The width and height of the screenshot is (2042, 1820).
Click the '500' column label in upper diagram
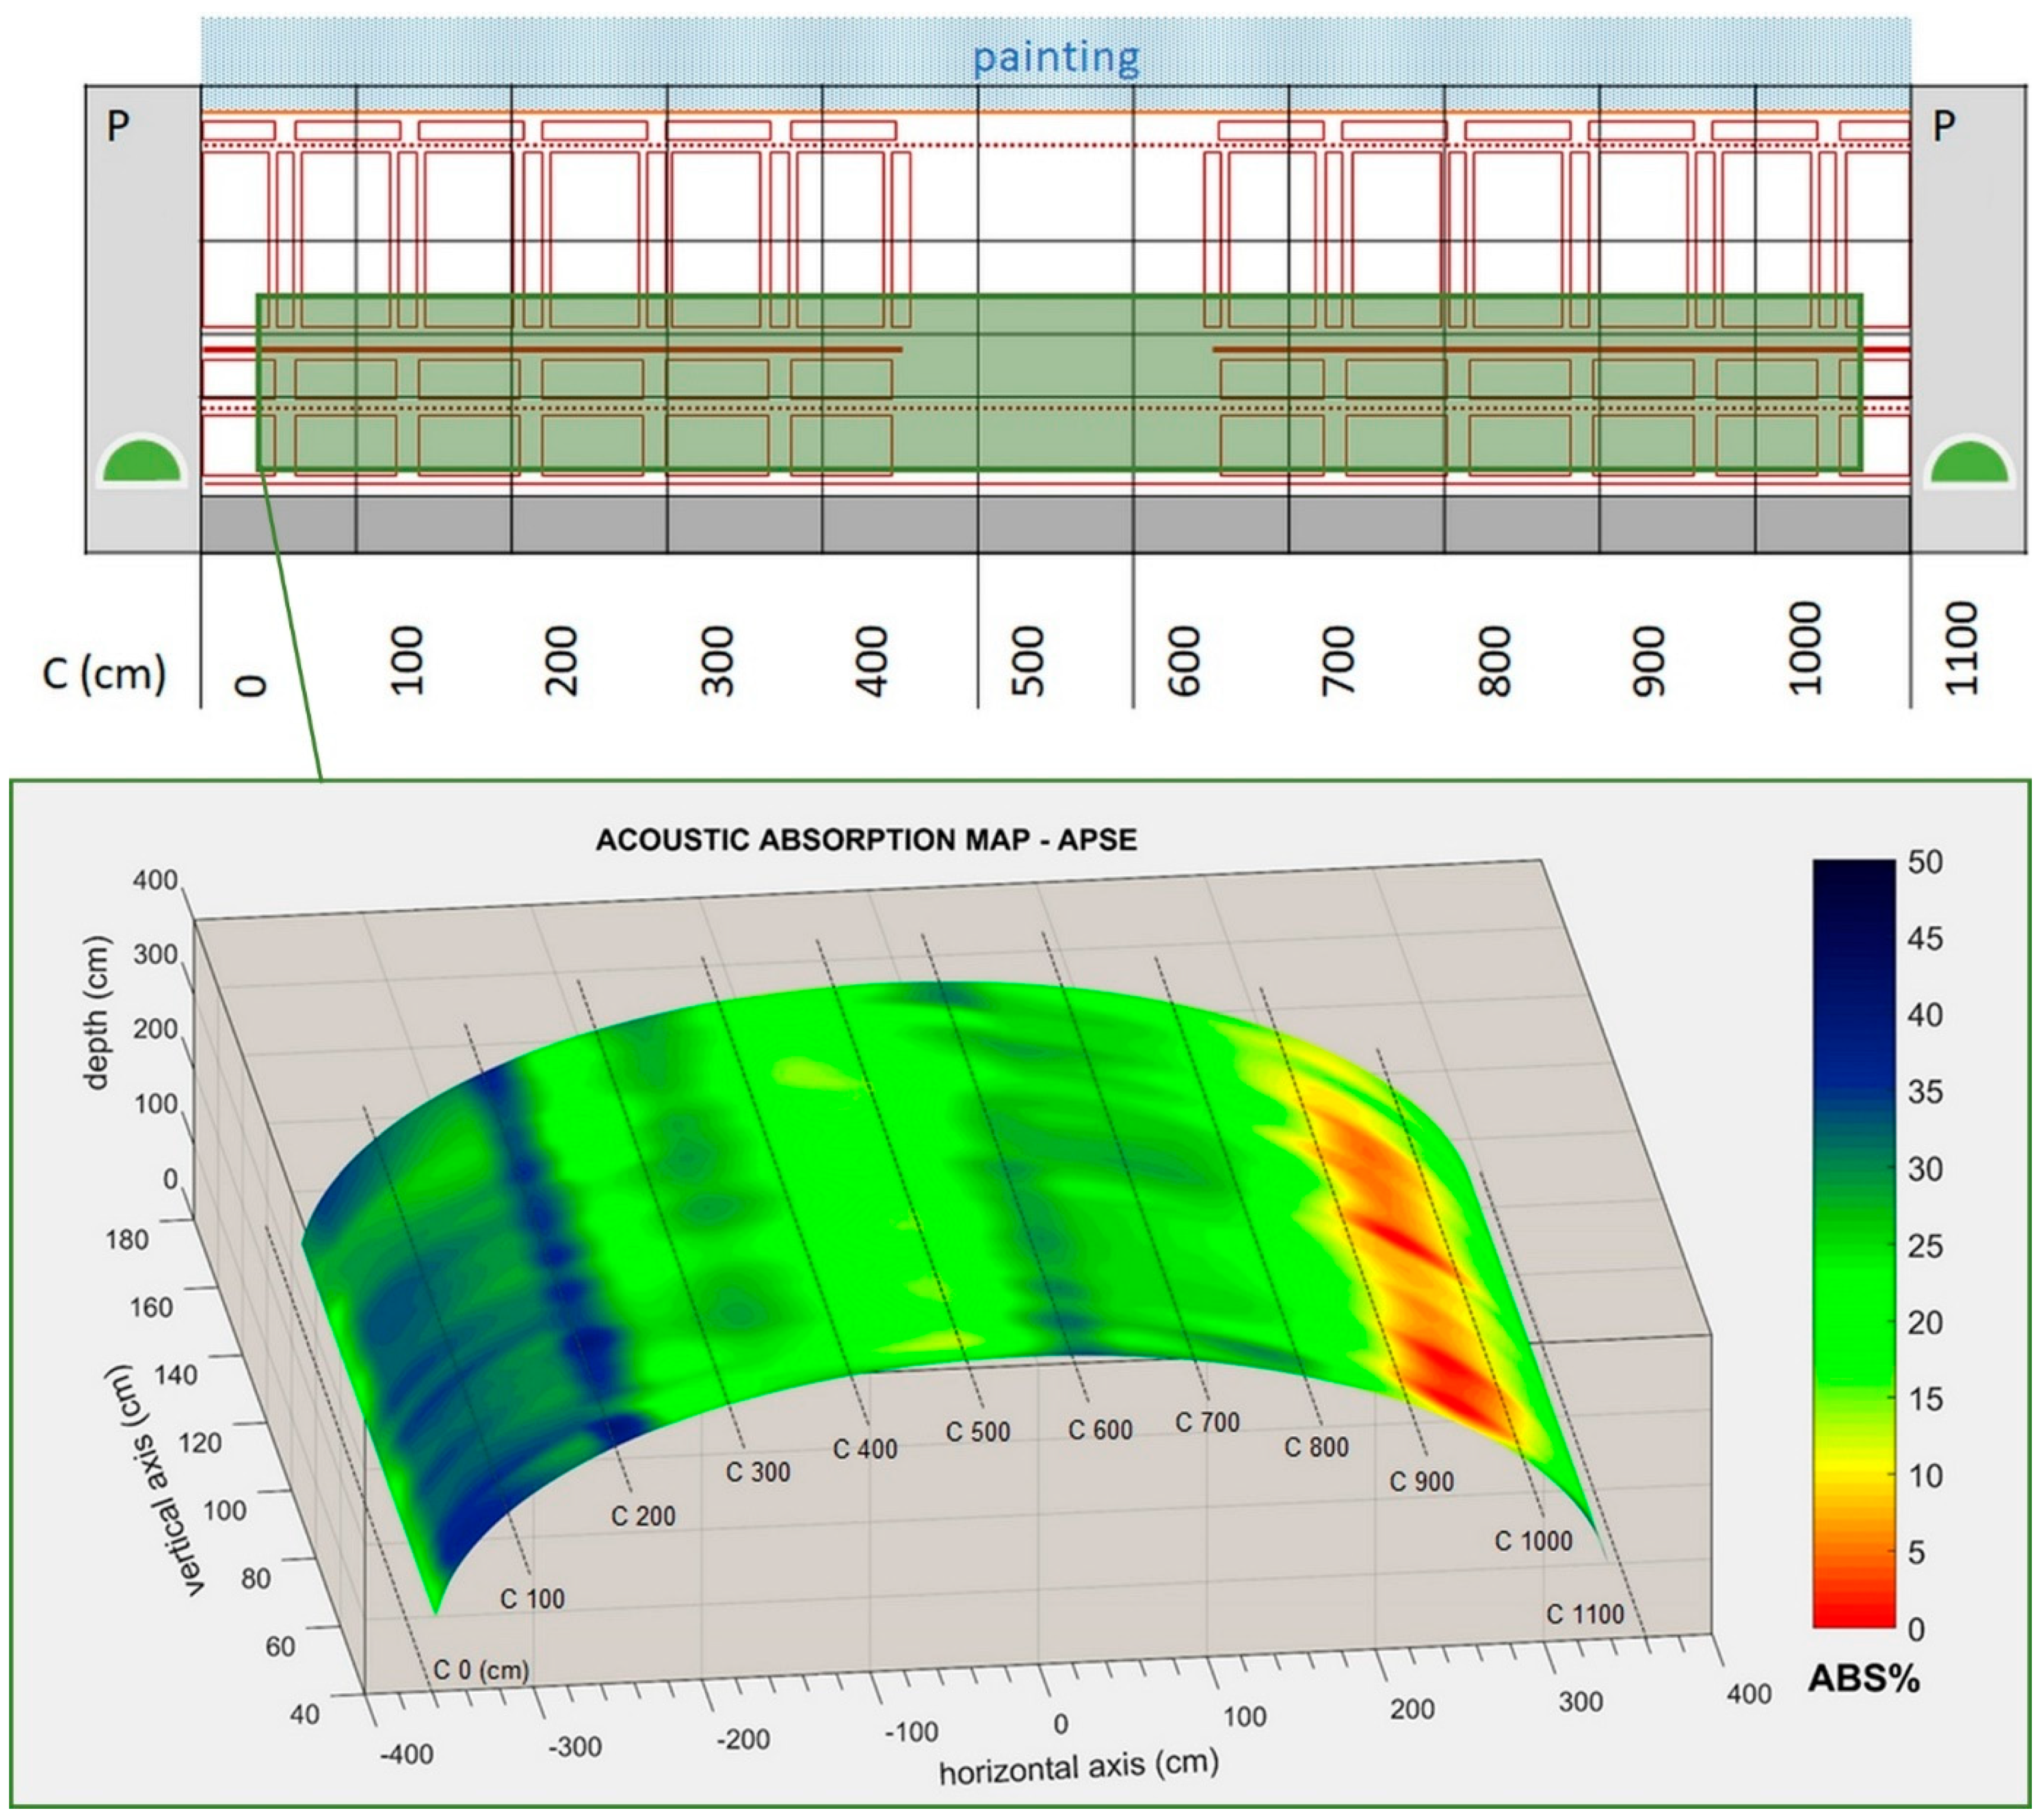click(1027, 661)
